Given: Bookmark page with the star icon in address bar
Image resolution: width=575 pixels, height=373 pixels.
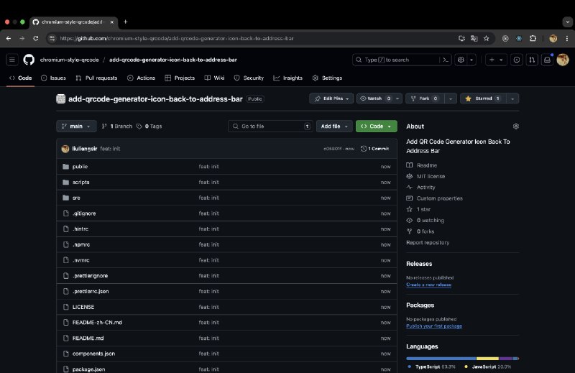Looking at the screenshot, I should pos(486,38).
